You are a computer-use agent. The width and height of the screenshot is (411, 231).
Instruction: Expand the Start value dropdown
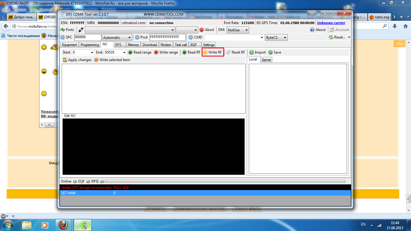point(92,52)
